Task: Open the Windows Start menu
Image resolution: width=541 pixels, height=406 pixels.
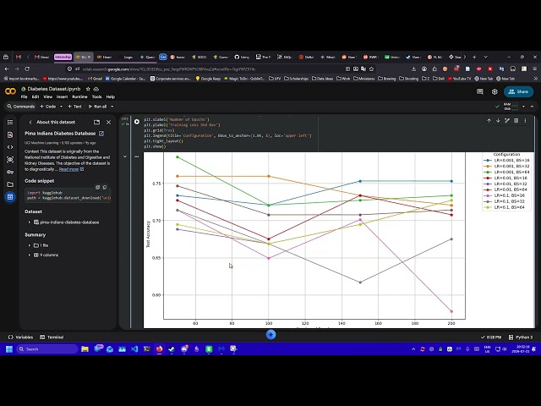Action: tap(9, 349)
